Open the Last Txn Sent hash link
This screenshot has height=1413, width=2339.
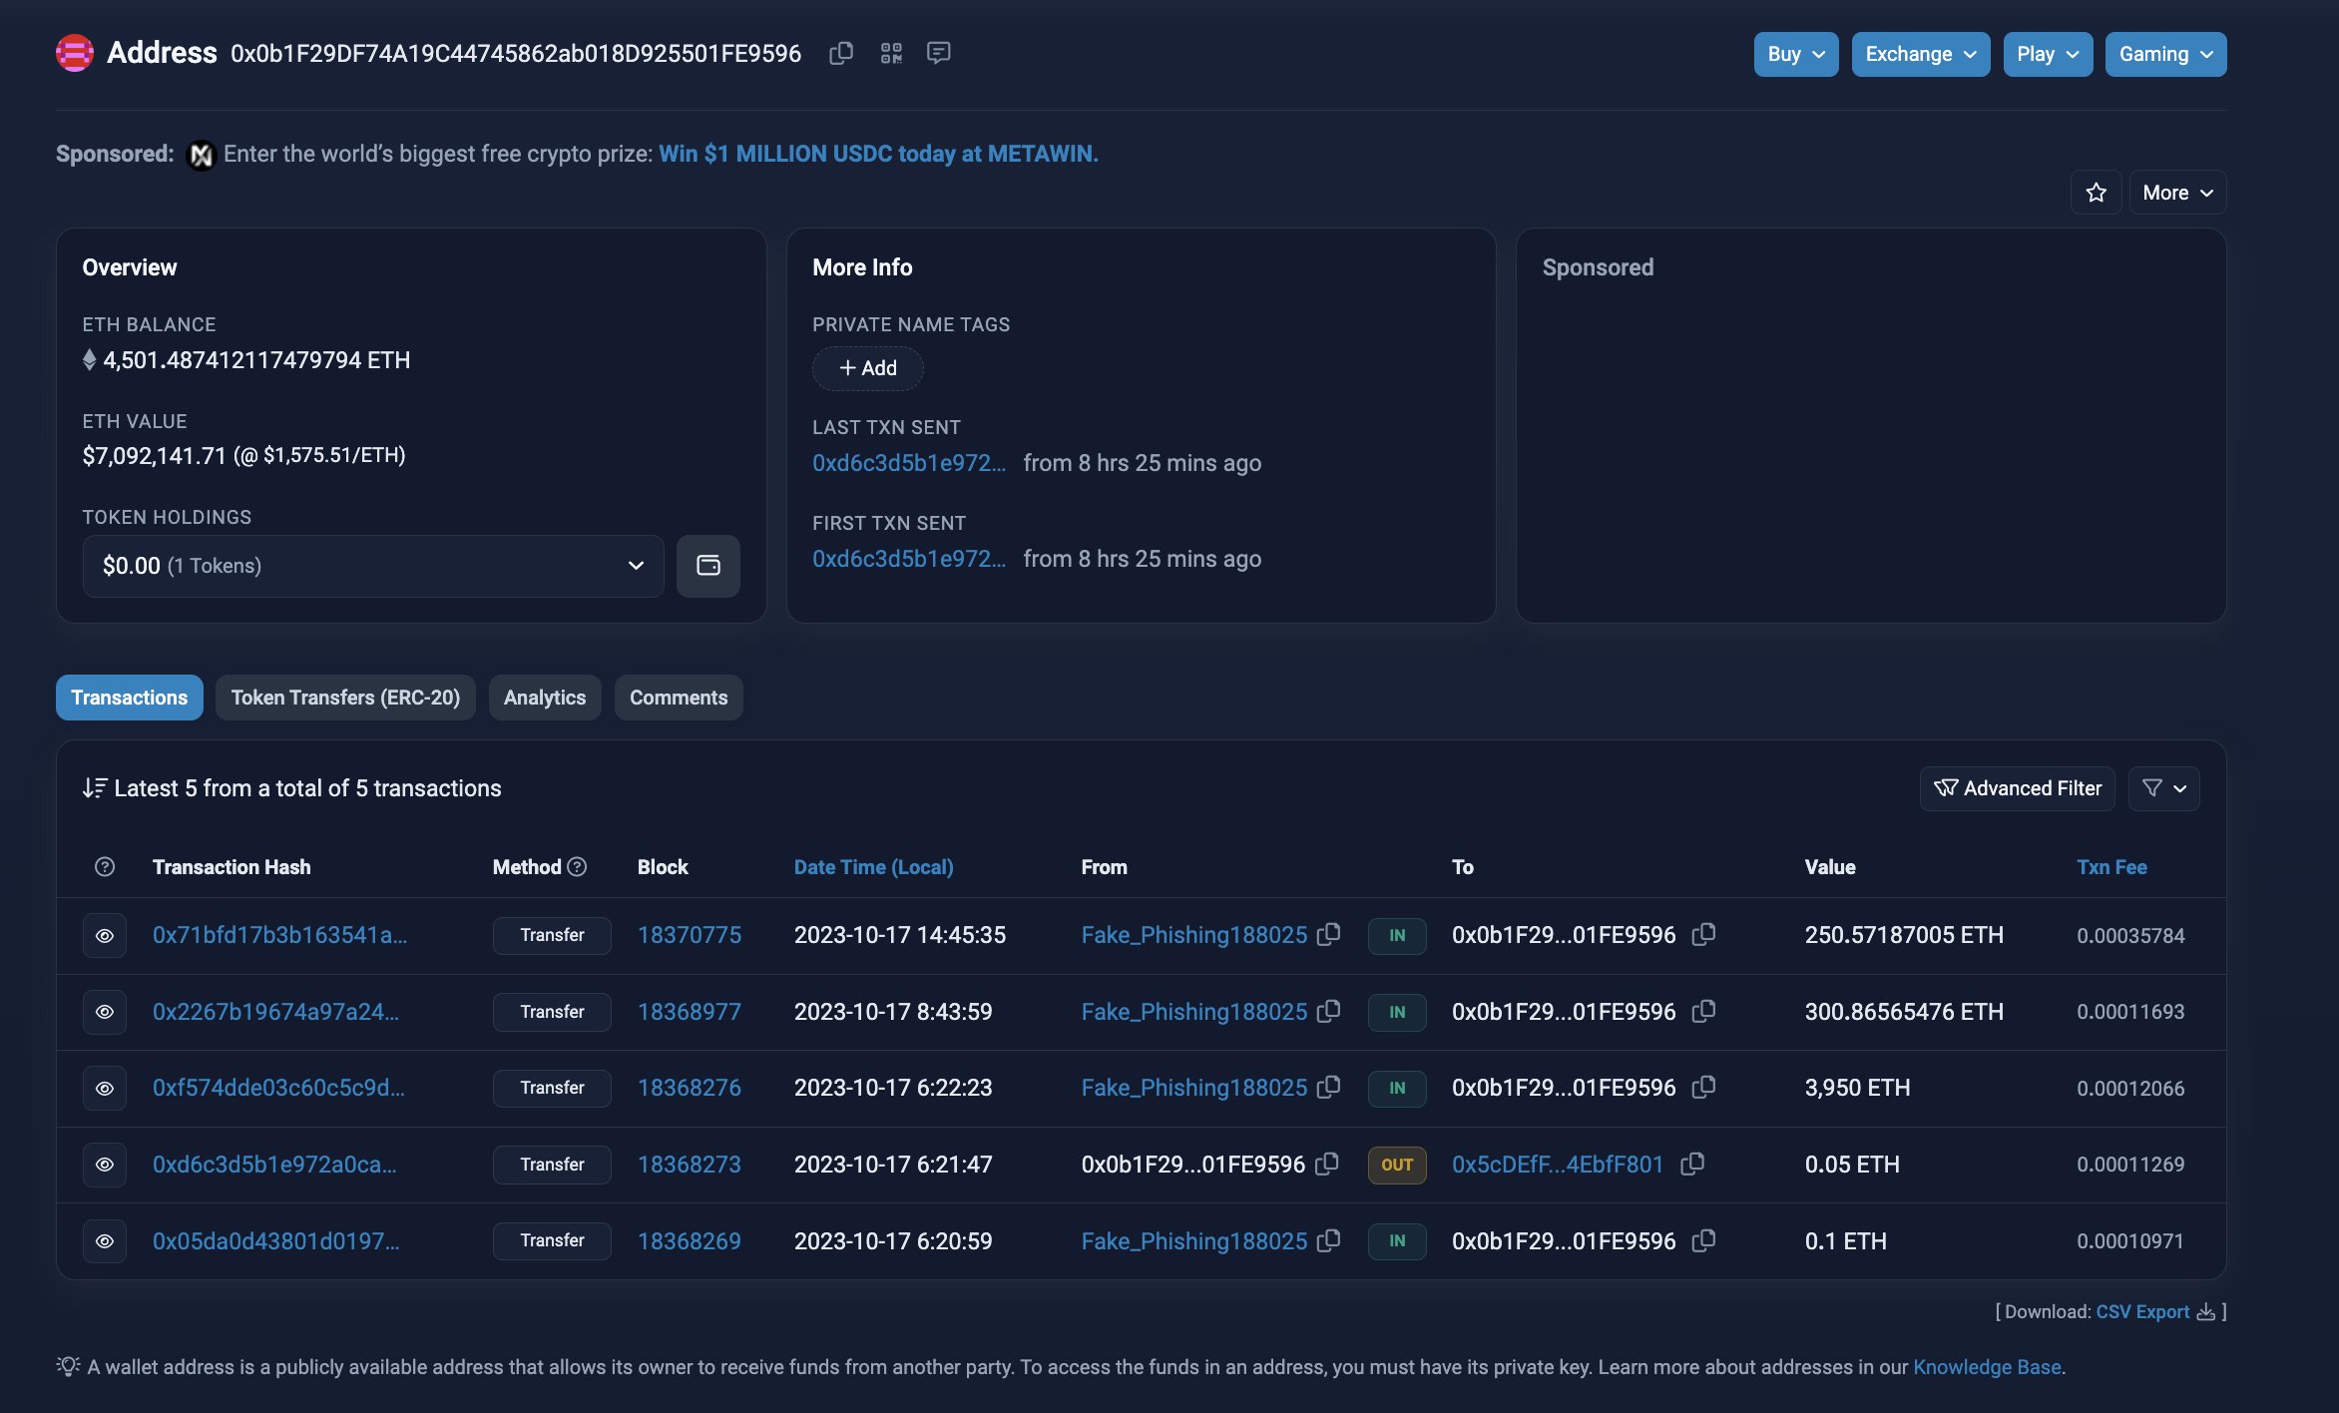(x=909, y=463)
